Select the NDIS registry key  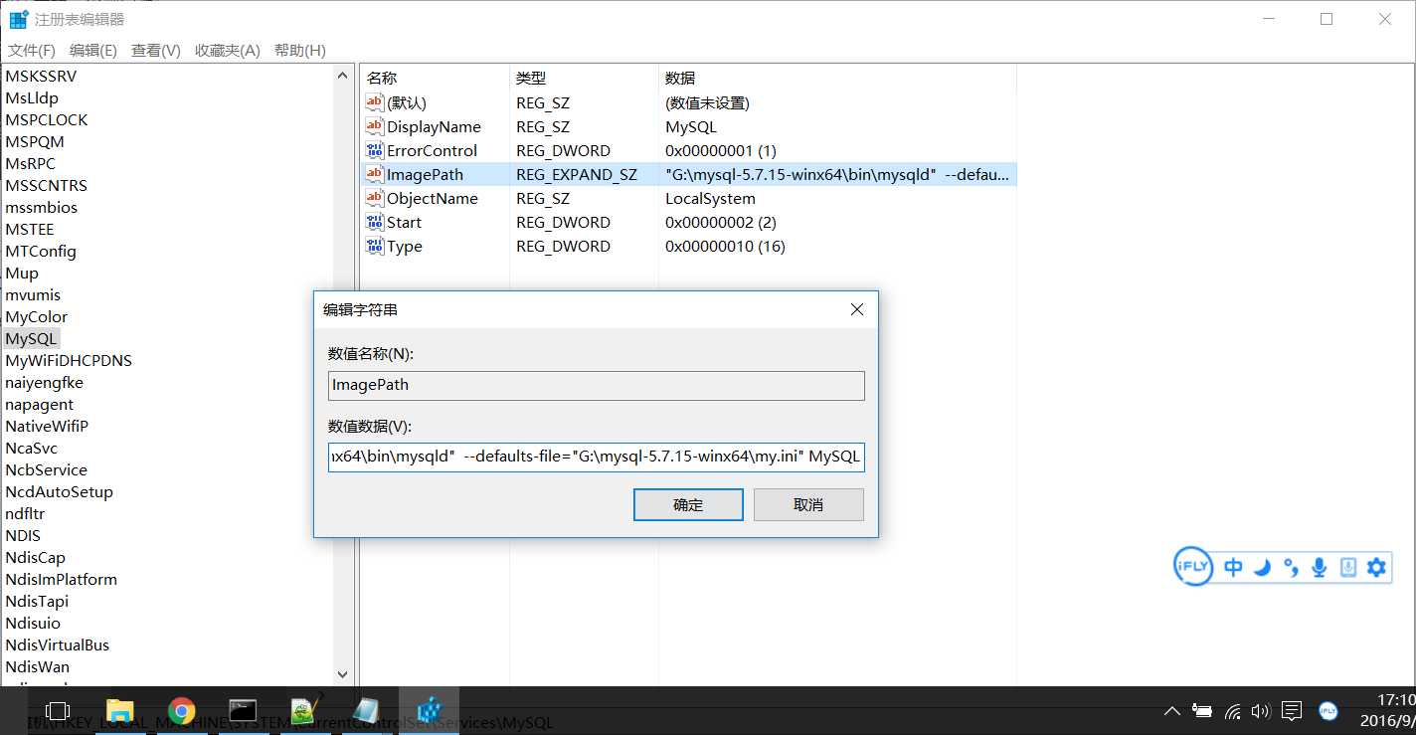(x=23, y=536)
